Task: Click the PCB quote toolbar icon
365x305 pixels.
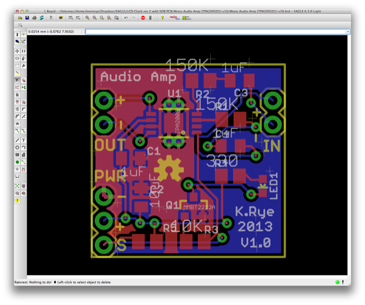Action: click(x=187, y=18)
